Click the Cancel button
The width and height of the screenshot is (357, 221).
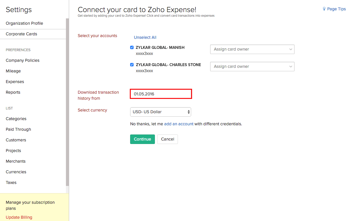click(168, 139)
